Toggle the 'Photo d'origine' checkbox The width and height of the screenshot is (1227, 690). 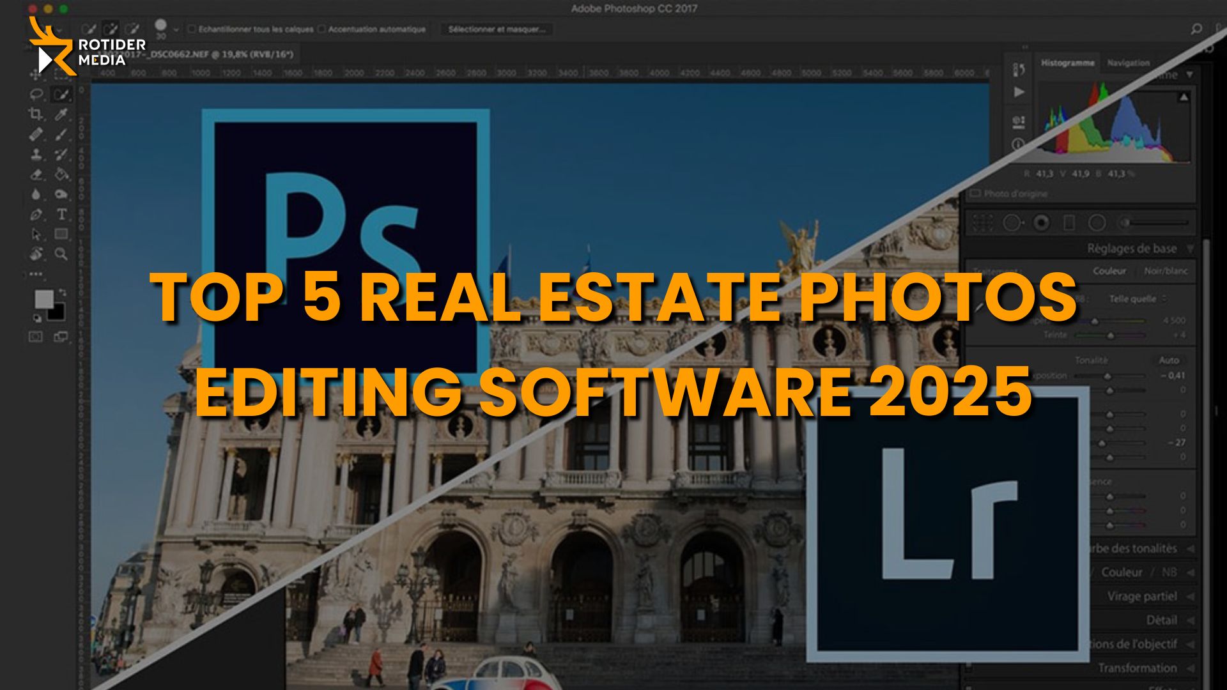pos(975,193)
